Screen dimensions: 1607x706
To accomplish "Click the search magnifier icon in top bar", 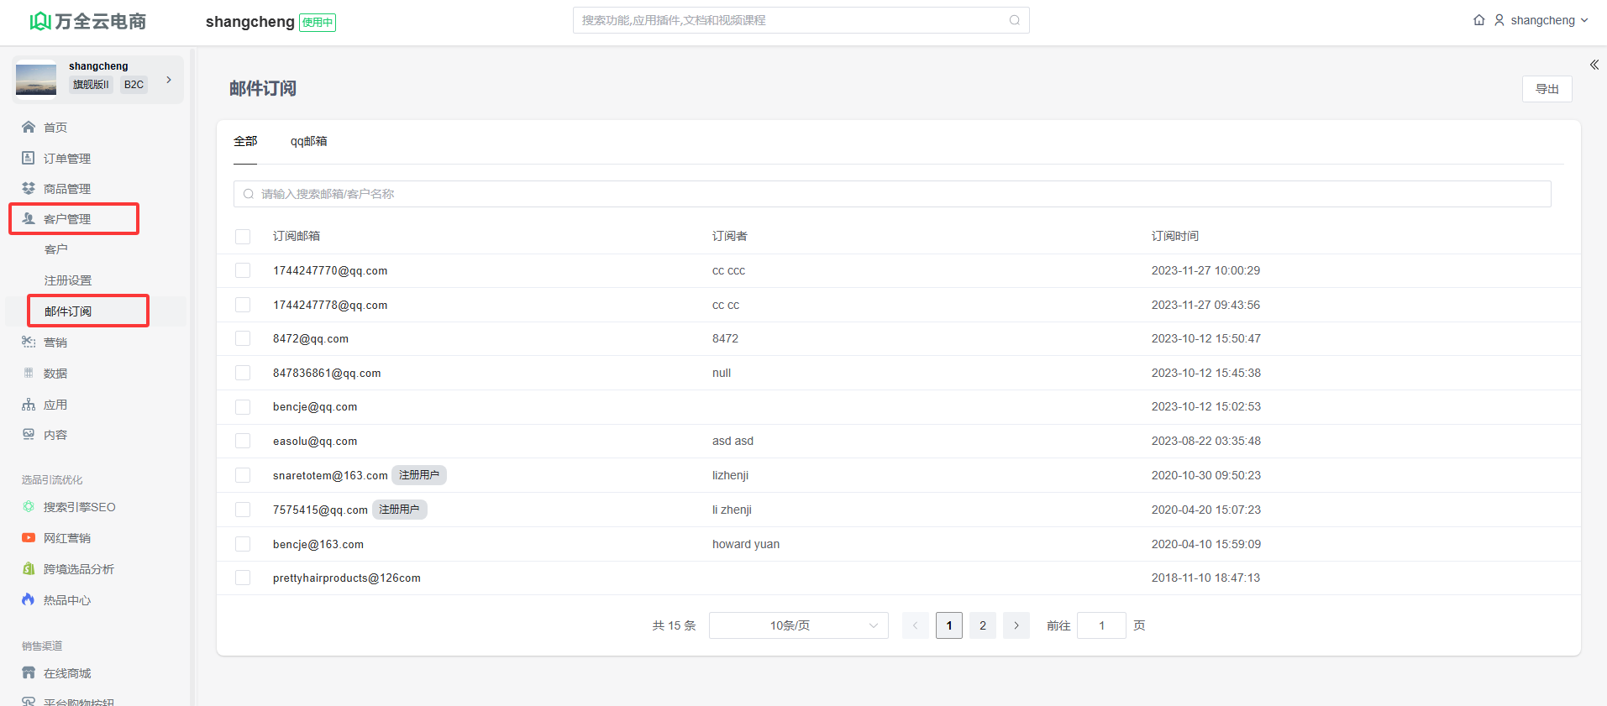I will (1014, 20).
